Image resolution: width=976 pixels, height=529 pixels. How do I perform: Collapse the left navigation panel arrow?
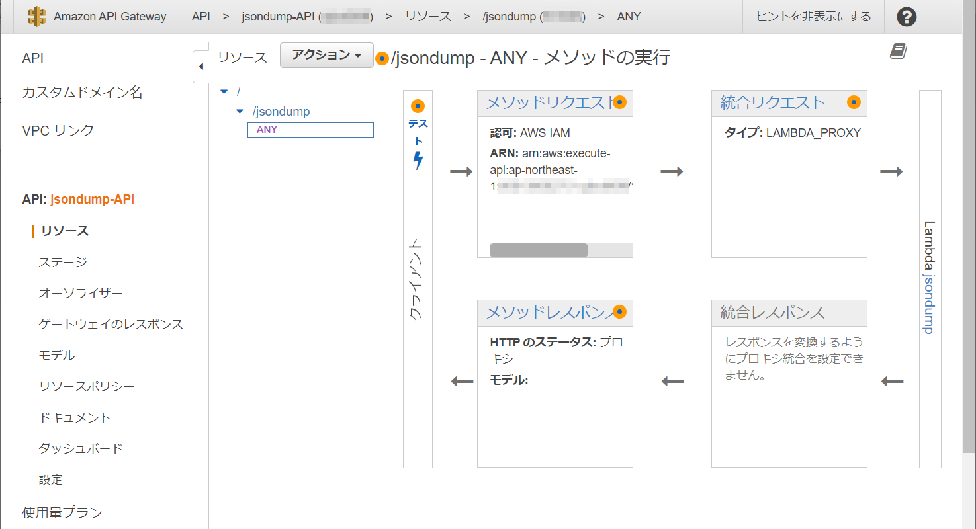(200, 67)
